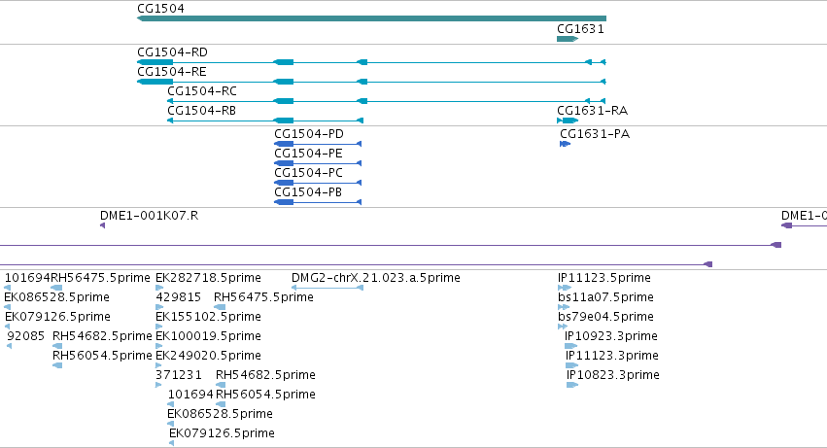Image resolution: width=827 pixels, height=448 pixels.
Task: Select the CG1504-PE protein glyph
Action: pos(318,163)
